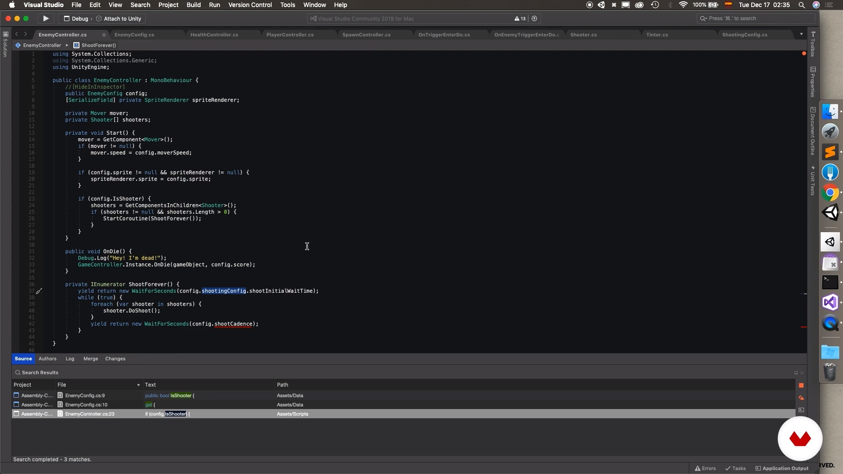
Task: Open the Toolbox side panel
Action: point(813,44)
